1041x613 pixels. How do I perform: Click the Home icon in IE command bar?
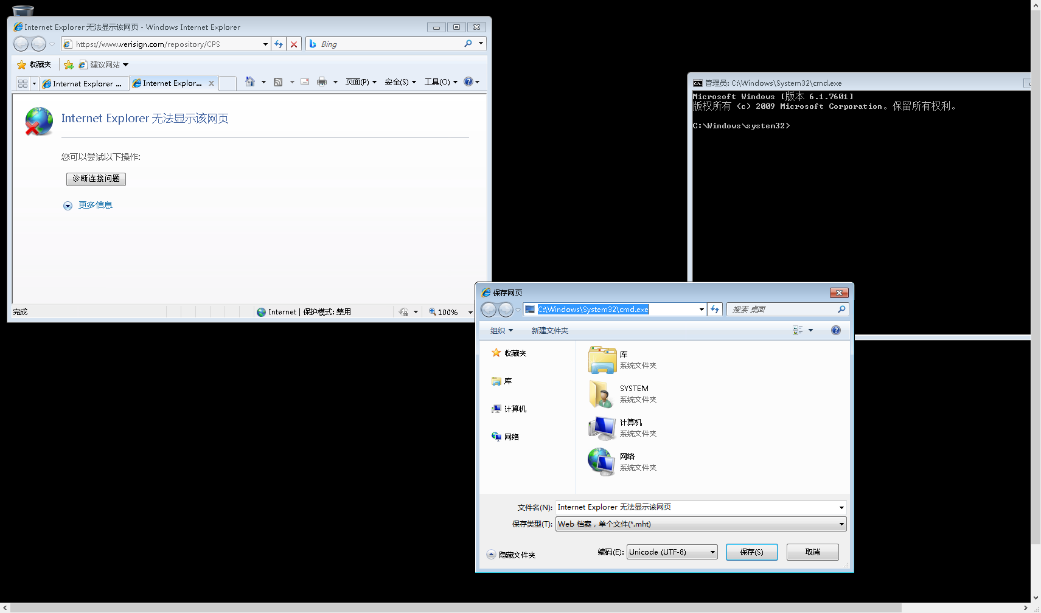[250, 81]
